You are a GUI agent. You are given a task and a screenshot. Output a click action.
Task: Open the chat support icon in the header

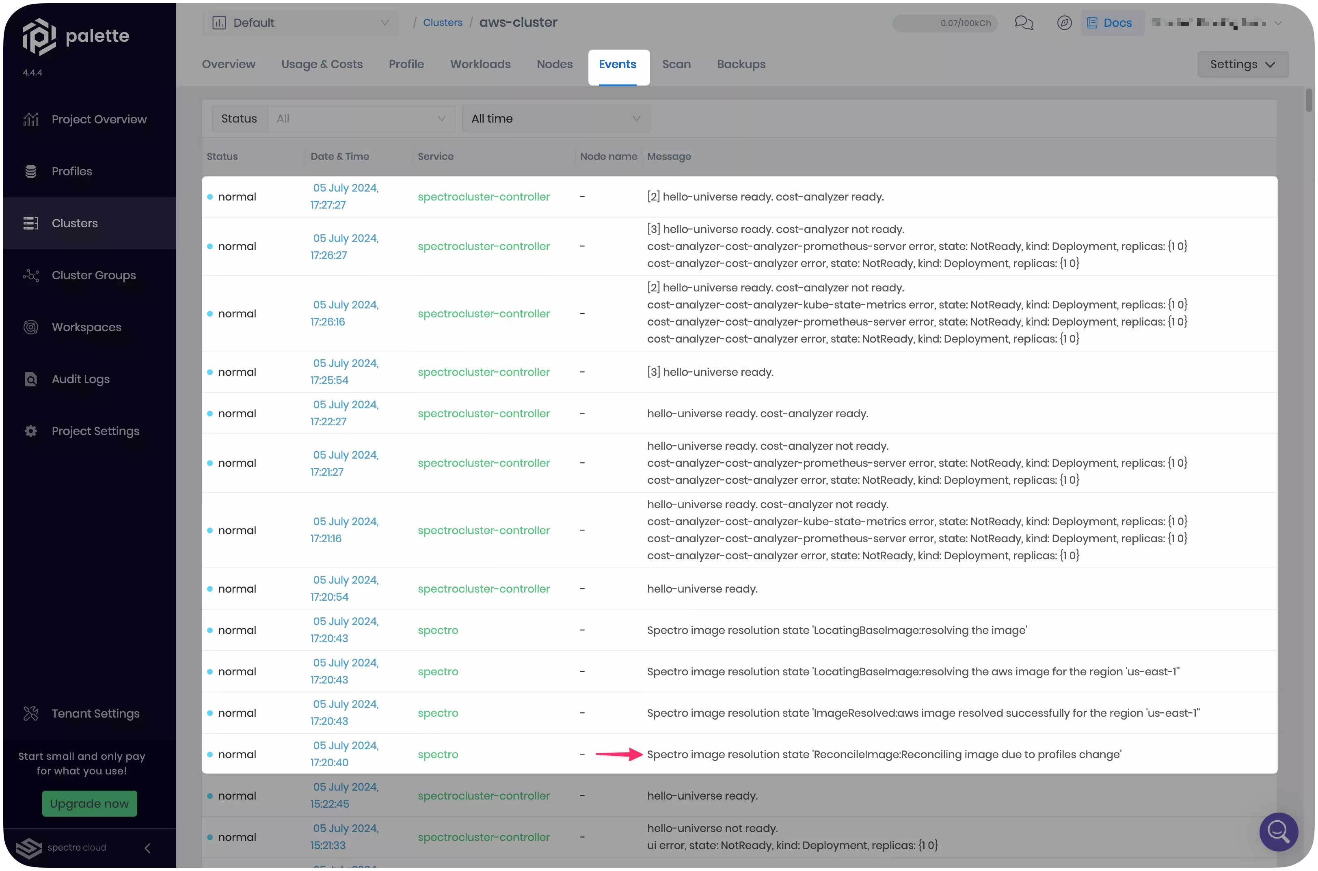(1024, 23)
